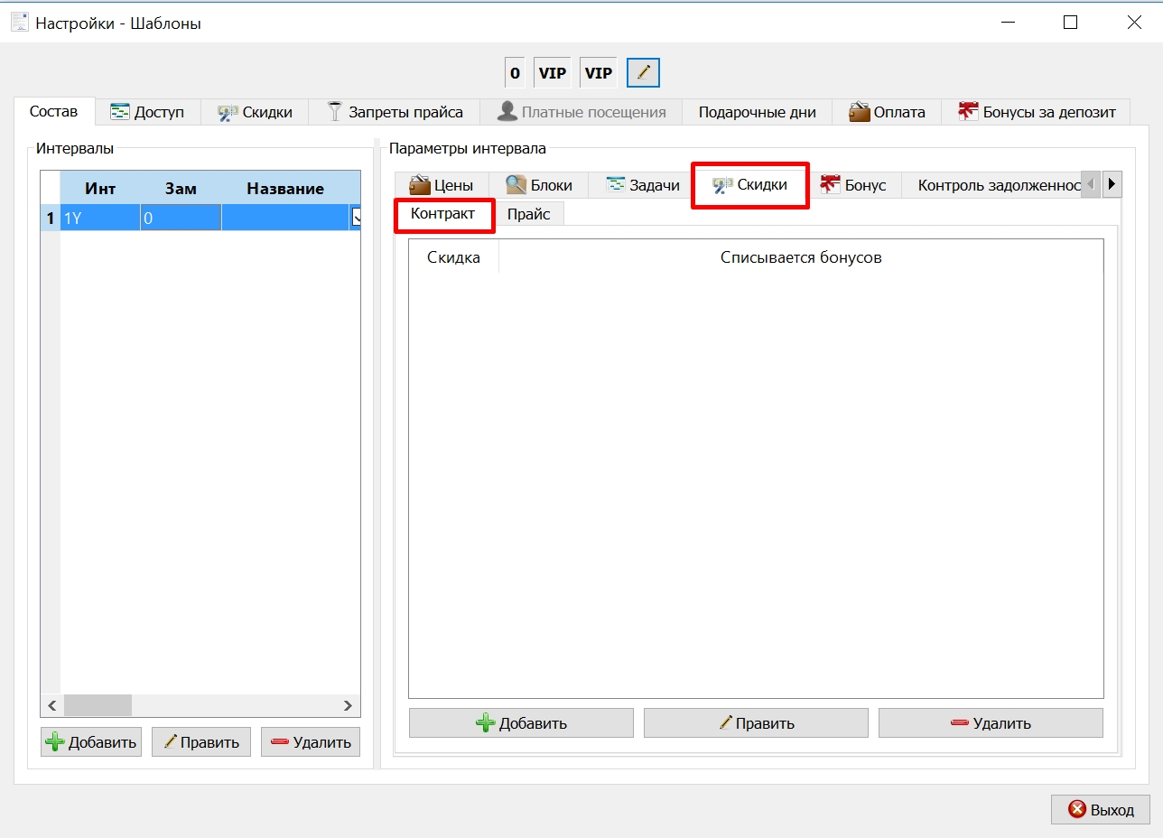The width and height of the screenshot is (1163, 838).
Task: Open the Запреты прайса tab
Action: 395,112
